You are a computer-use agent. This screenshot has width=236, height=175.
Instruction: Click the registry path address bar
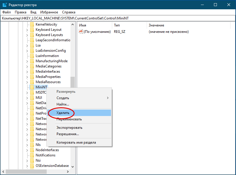point(118,18)
